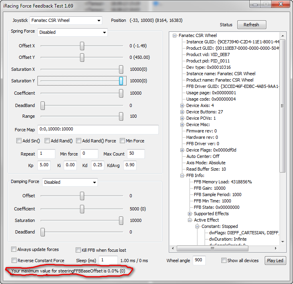Check the Always update forces option

tap(14, 249)
